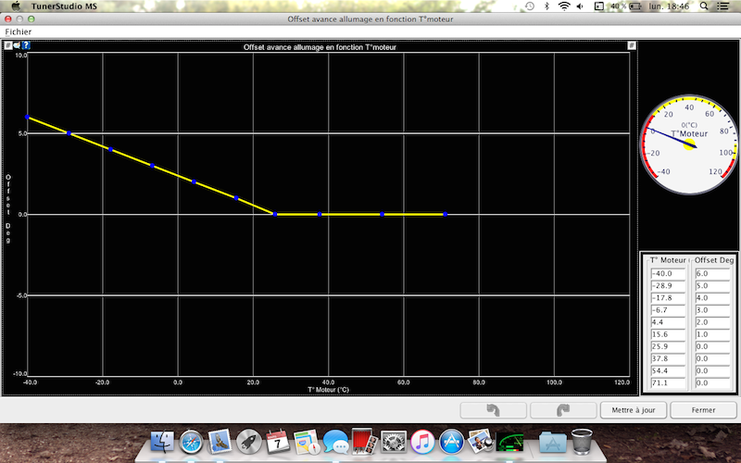Open App Store from the dock
This screenshot has height=463, width=741.
(451, 443)
